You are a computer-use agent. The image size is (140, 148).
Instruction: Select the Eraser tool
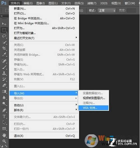pyautogui.click(x=4, y=85)
